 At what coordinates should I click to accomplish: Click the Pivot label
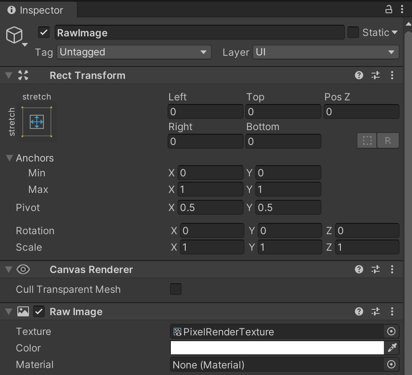[28, 208]
